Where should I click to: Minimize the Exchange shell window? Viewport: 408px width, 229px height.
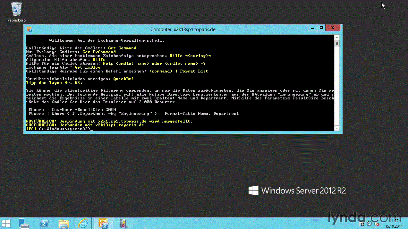pyautogui.click(x=312, y=28)
